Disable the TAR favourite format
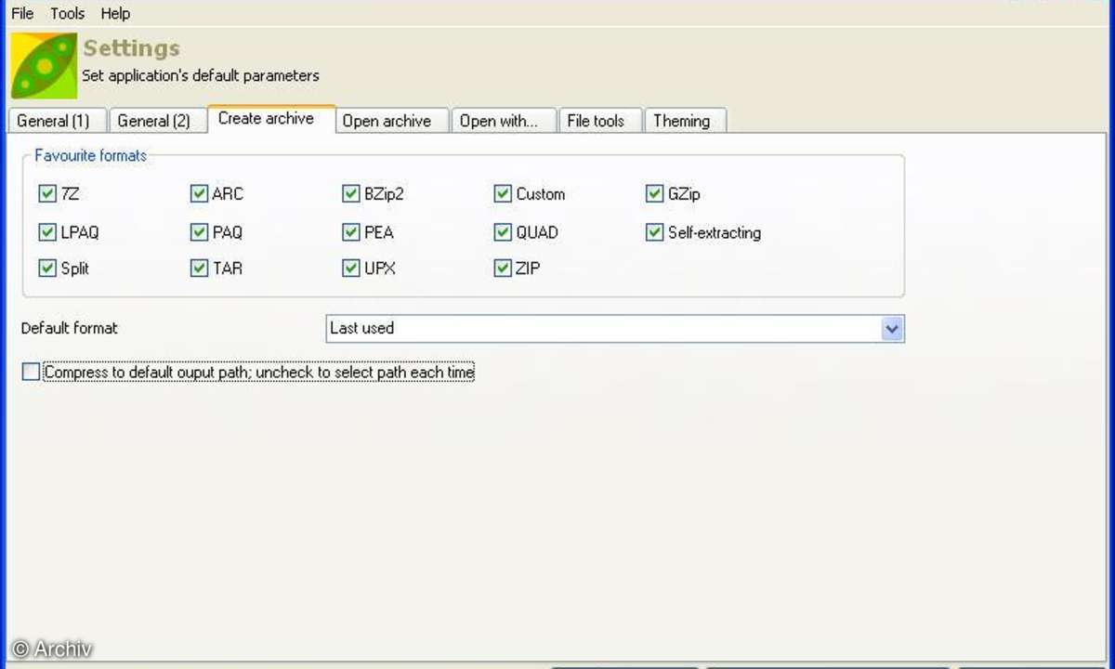Screen dimensions: 1115x669 tap(199, 269)
